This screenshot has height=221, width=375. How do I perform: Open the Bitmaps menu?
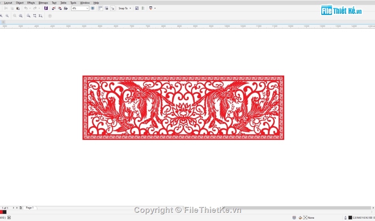[43, 3]
